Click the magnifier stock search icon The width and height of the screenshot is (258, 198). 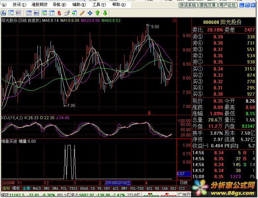coord(11,13)
